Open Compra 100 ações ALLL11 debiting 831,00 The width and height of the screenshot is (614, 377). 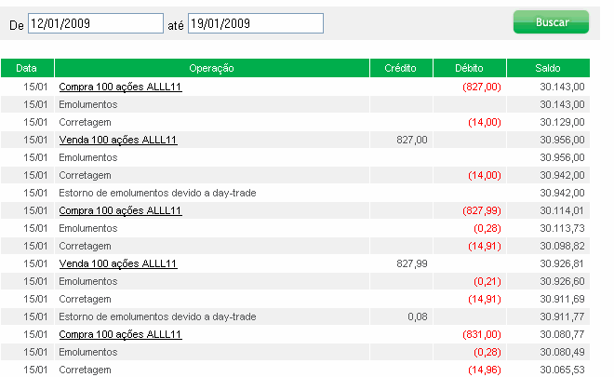pos(120,334)
